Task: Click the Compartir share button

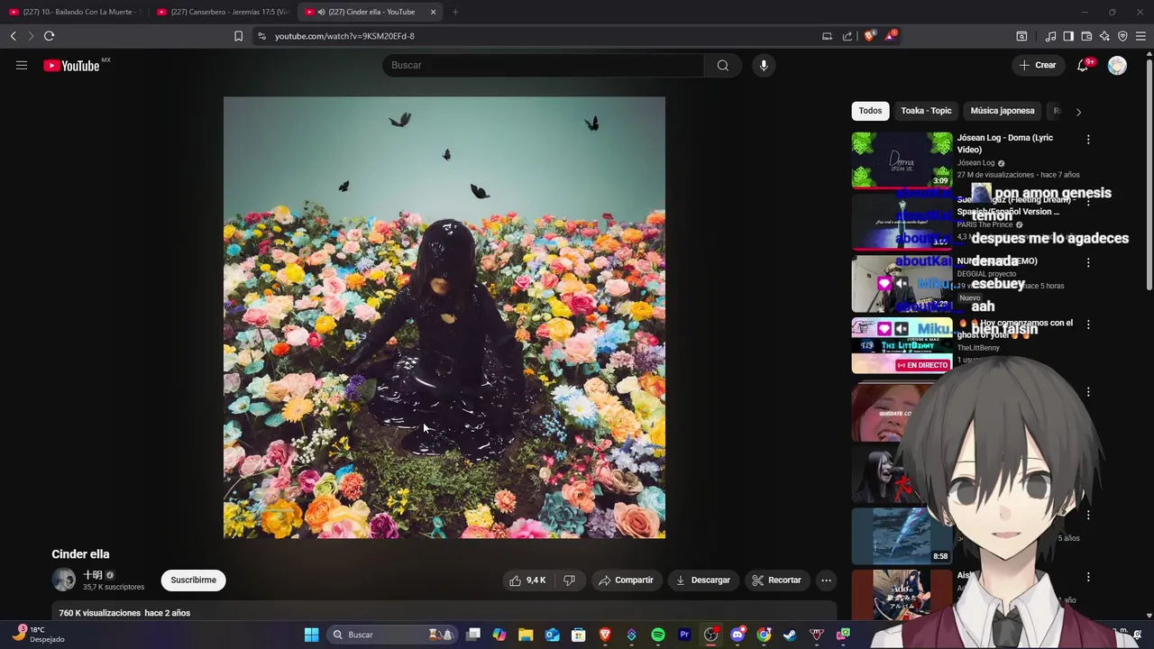Action: 626,580
